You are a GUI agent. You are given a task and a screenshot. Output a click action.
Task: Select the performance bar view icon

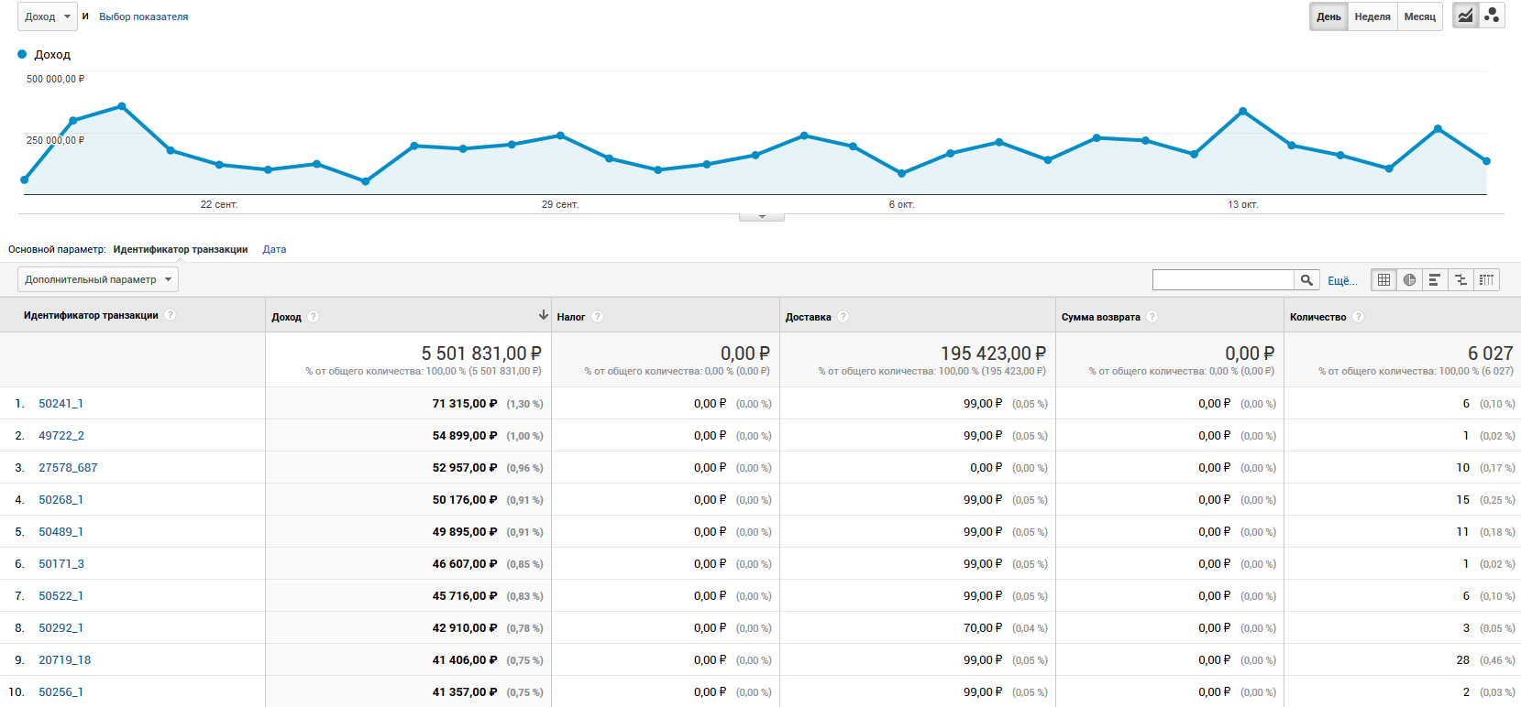[1435, 280]
